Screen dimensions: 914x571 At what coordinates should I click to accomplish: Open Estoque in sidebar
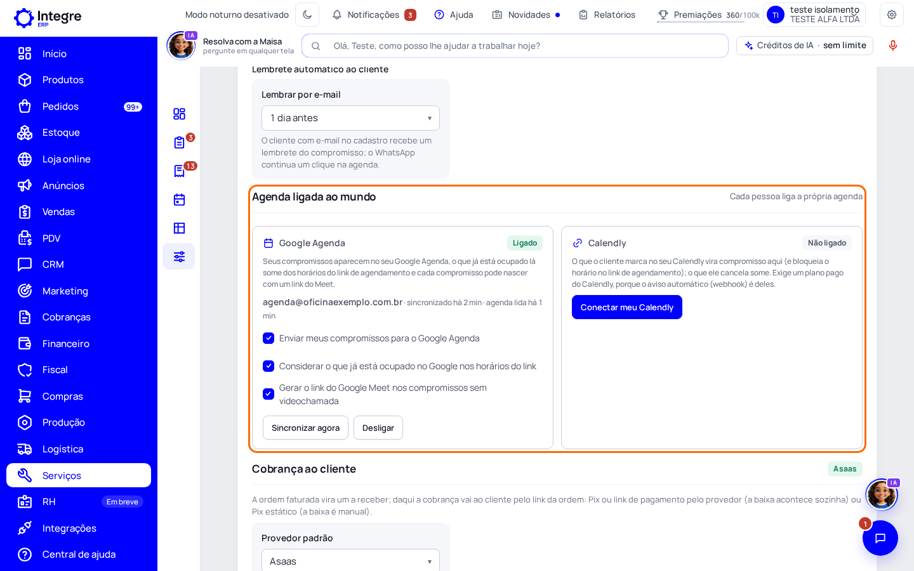79,133
